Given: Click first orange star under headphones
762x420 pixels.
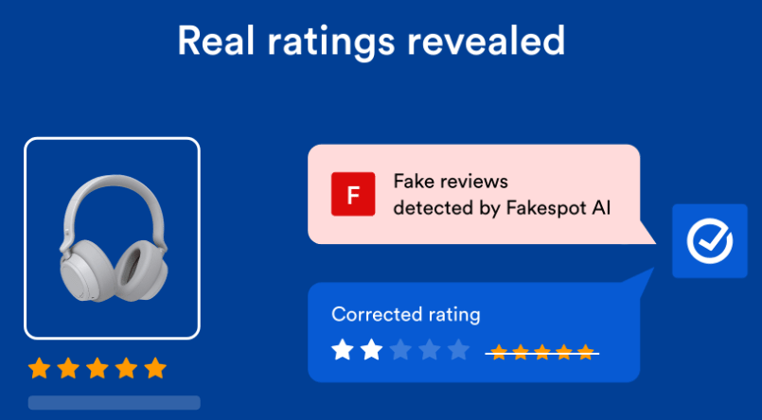Looking at the screenshot, I should coord(40,368).
